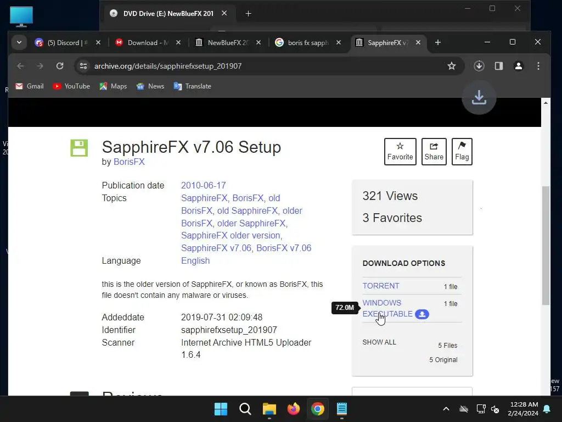Open taskbar Search
Viewport: 562px width, 422px height.
tap(245, 409)
